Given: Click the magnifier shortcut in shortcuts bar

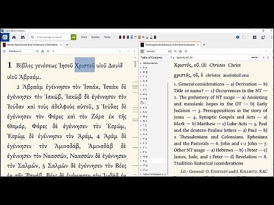Looking at the screenshot, I should coord(143,37).
